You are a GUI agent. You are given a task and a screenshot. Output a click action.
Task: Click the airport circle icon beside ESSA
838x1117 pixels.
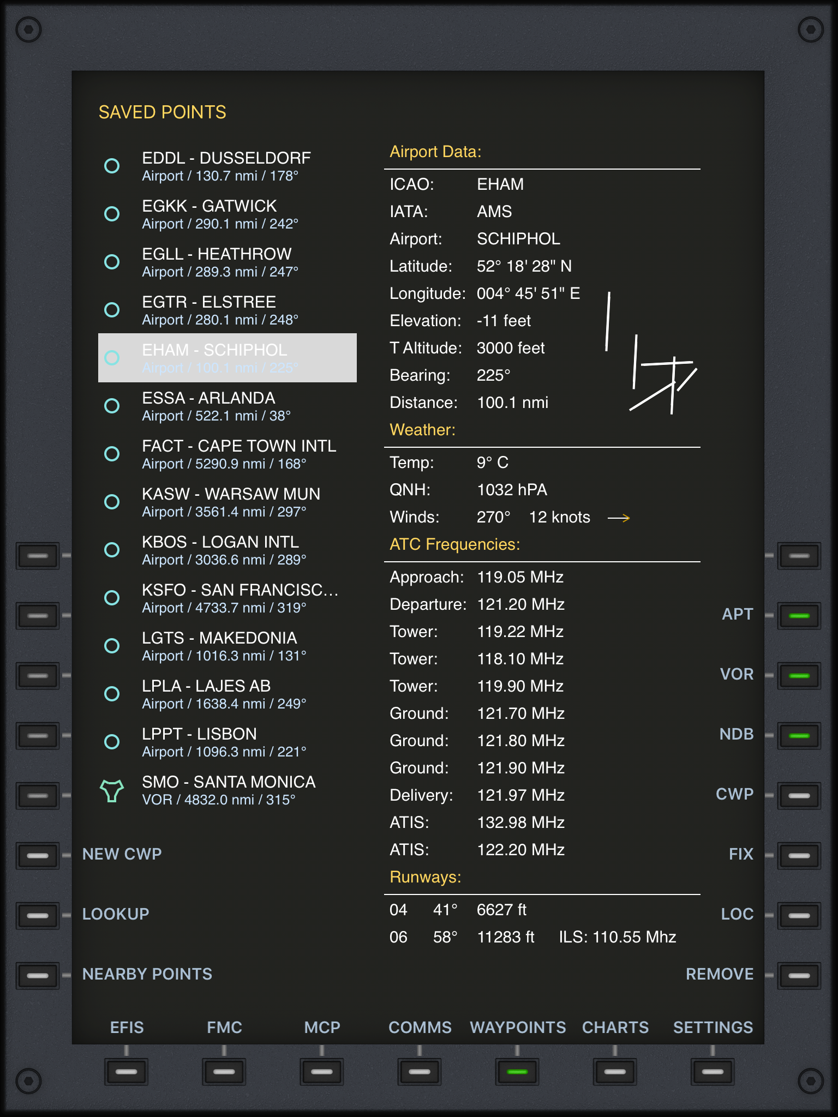coord(112,406)
